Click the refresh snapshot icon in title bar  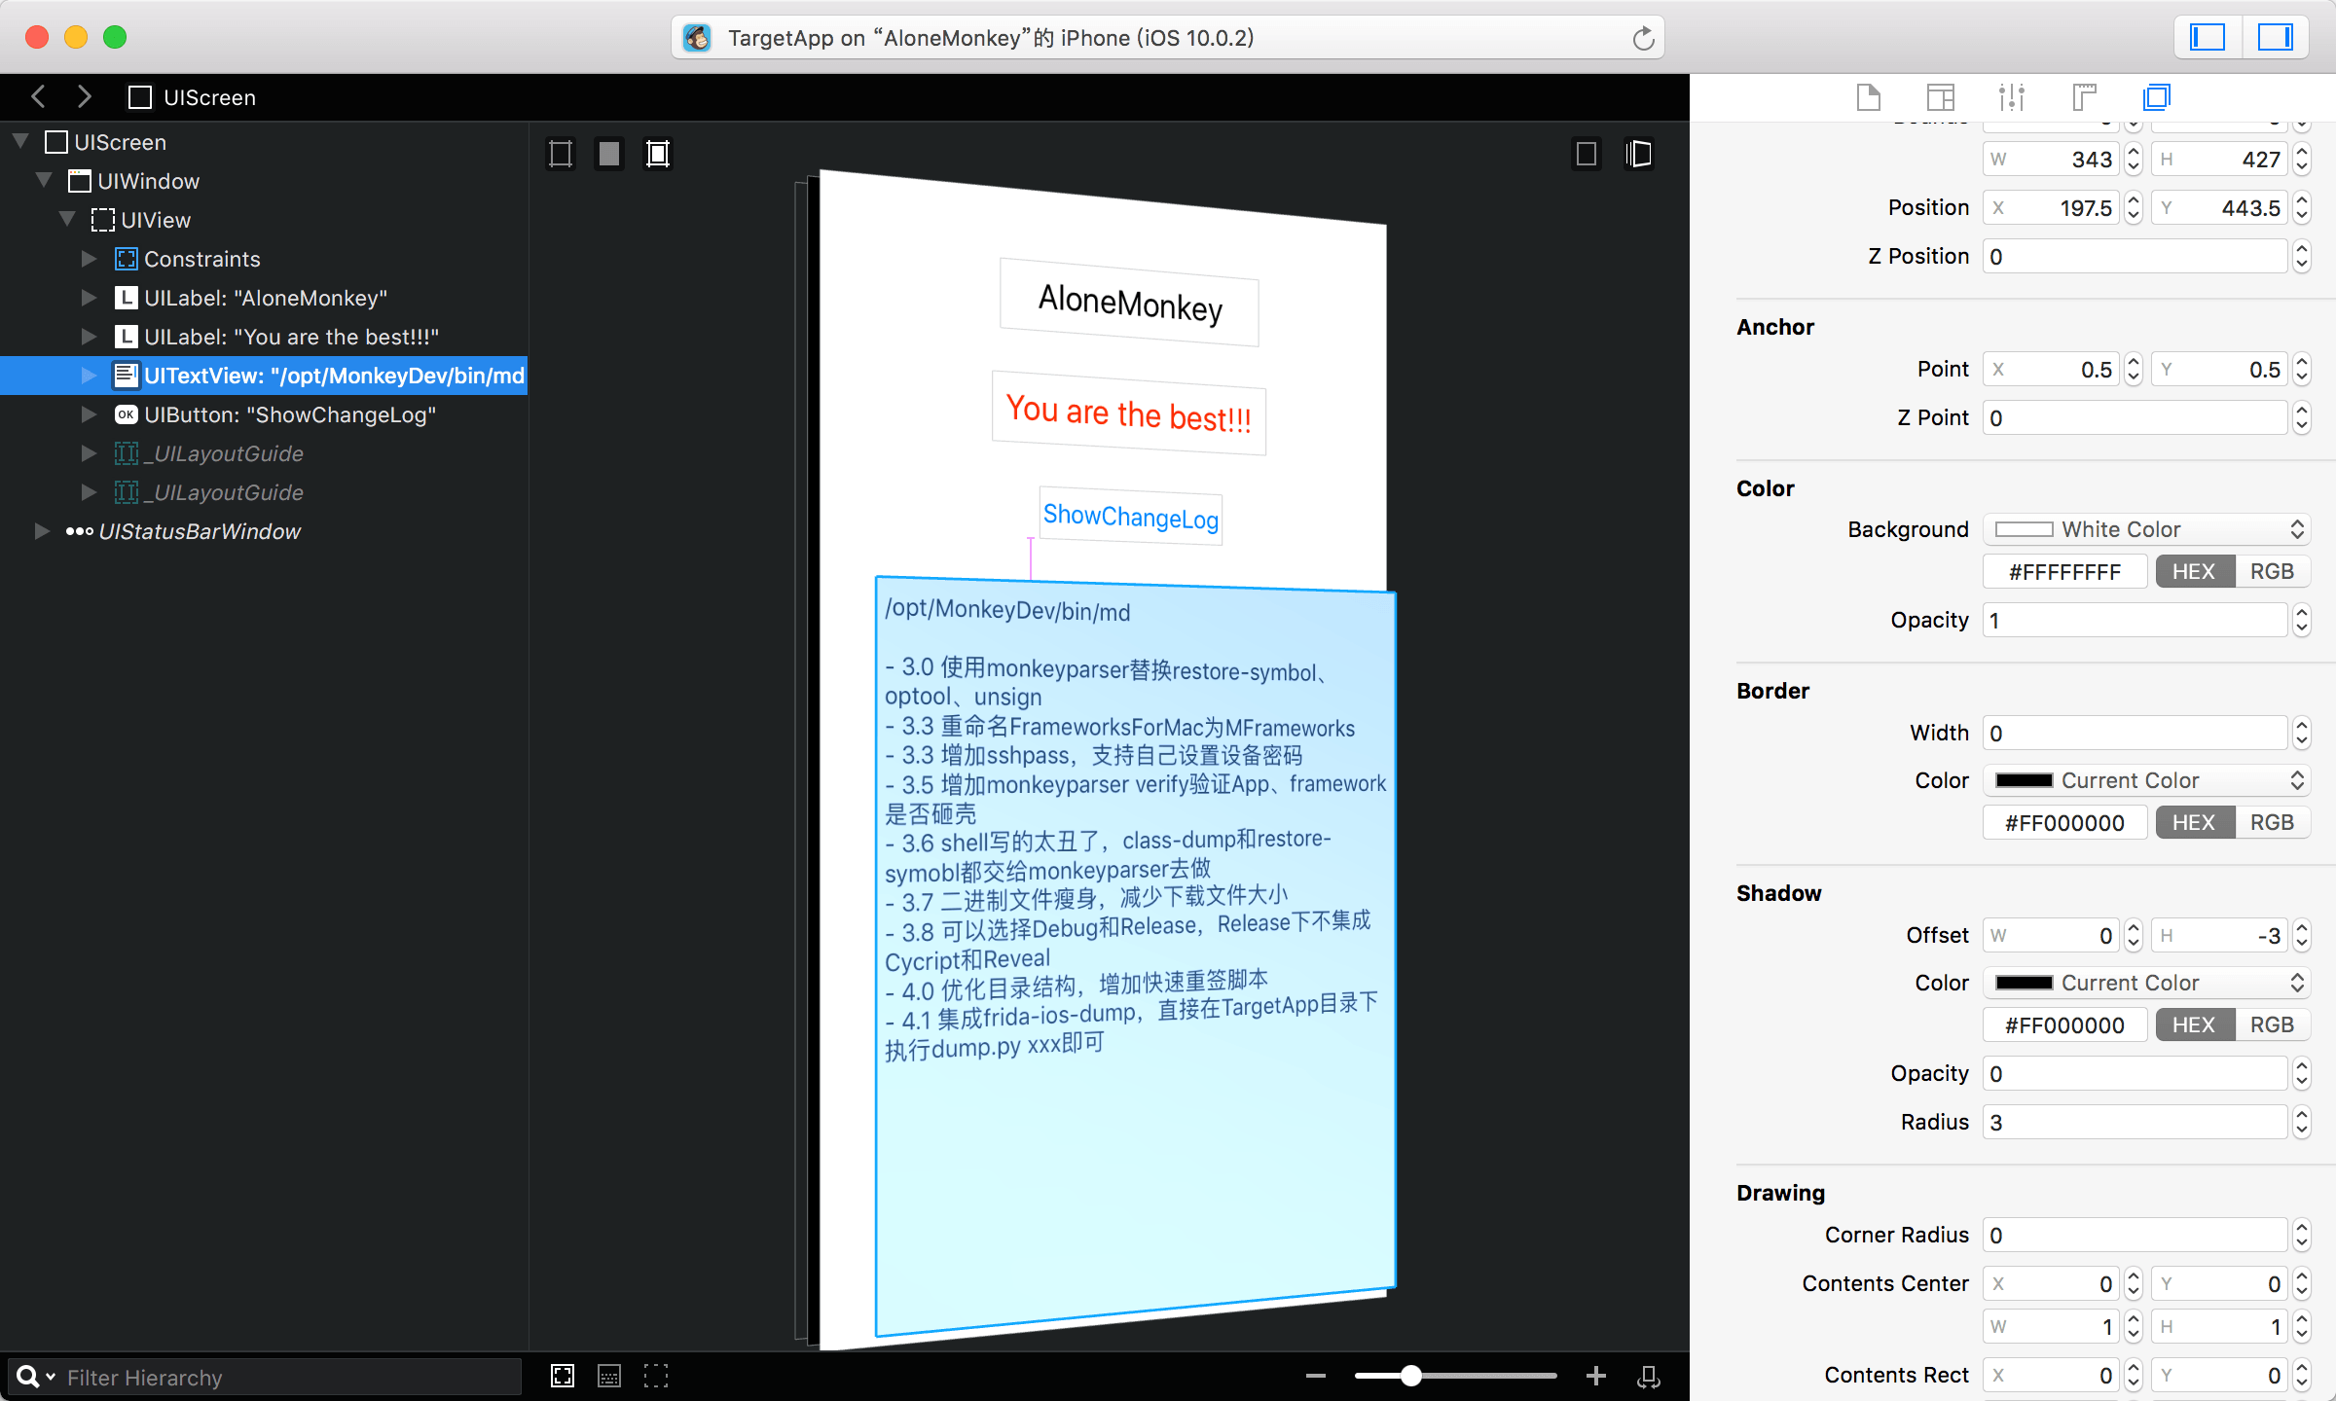[1643, 38]
